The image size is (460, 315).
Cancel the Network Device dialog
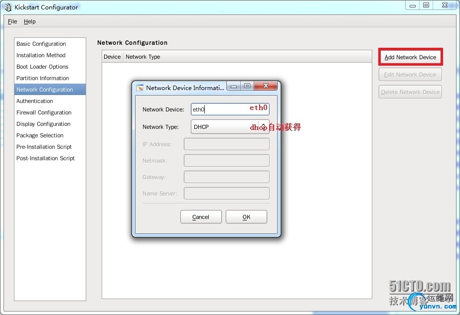point(201,217)
